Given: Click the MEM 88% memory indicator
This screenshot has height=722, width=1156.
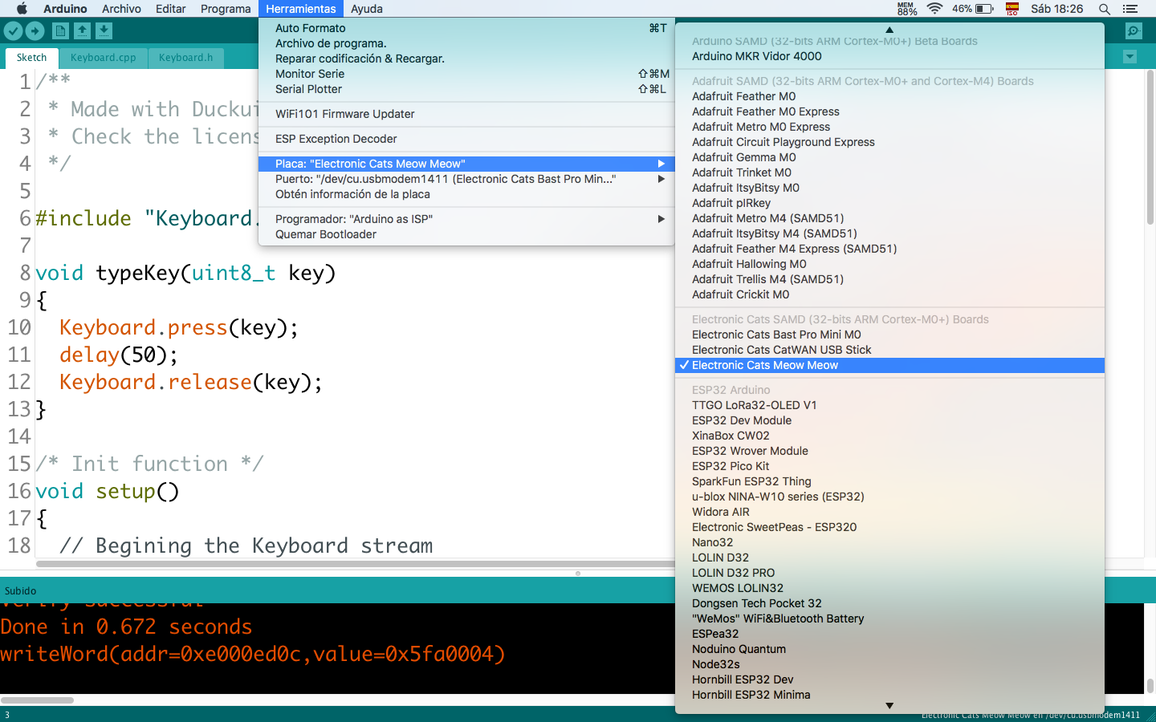Looking at the screenshot, I should 906,9.
